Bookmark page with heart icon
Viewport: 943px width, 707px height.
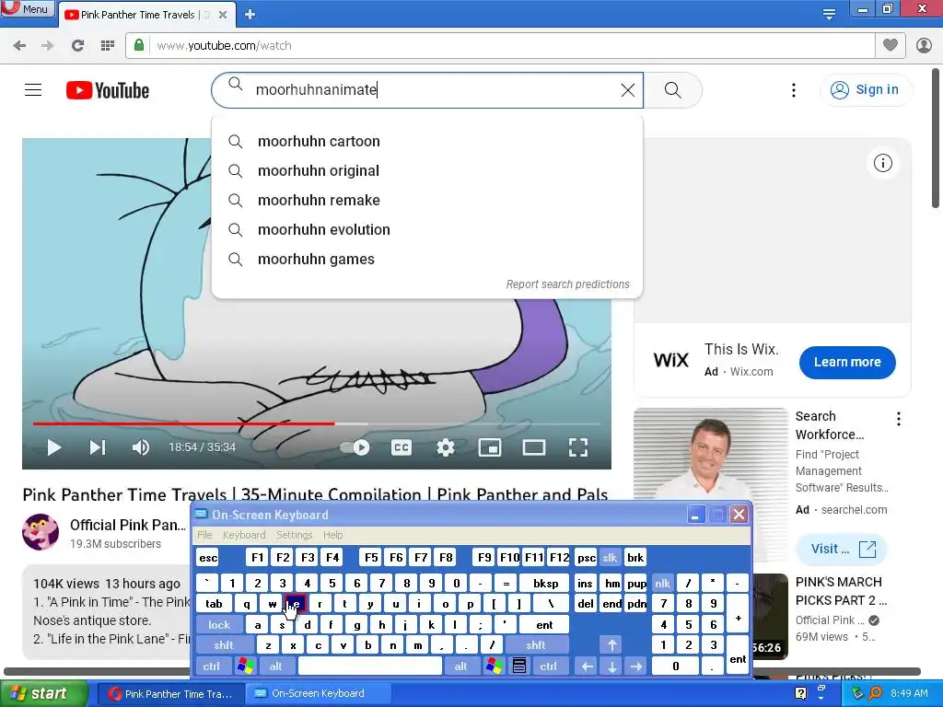(x=891, y=45)
